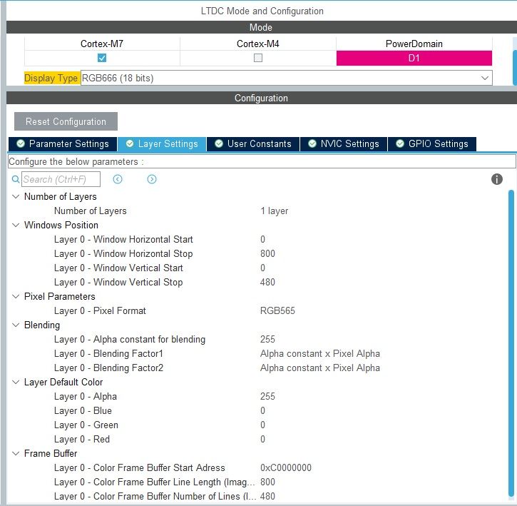This screenshot has width=517, height=506.
Task: Toggle the Cortex-M7 checkbox
Action: [x=102, y=58]
